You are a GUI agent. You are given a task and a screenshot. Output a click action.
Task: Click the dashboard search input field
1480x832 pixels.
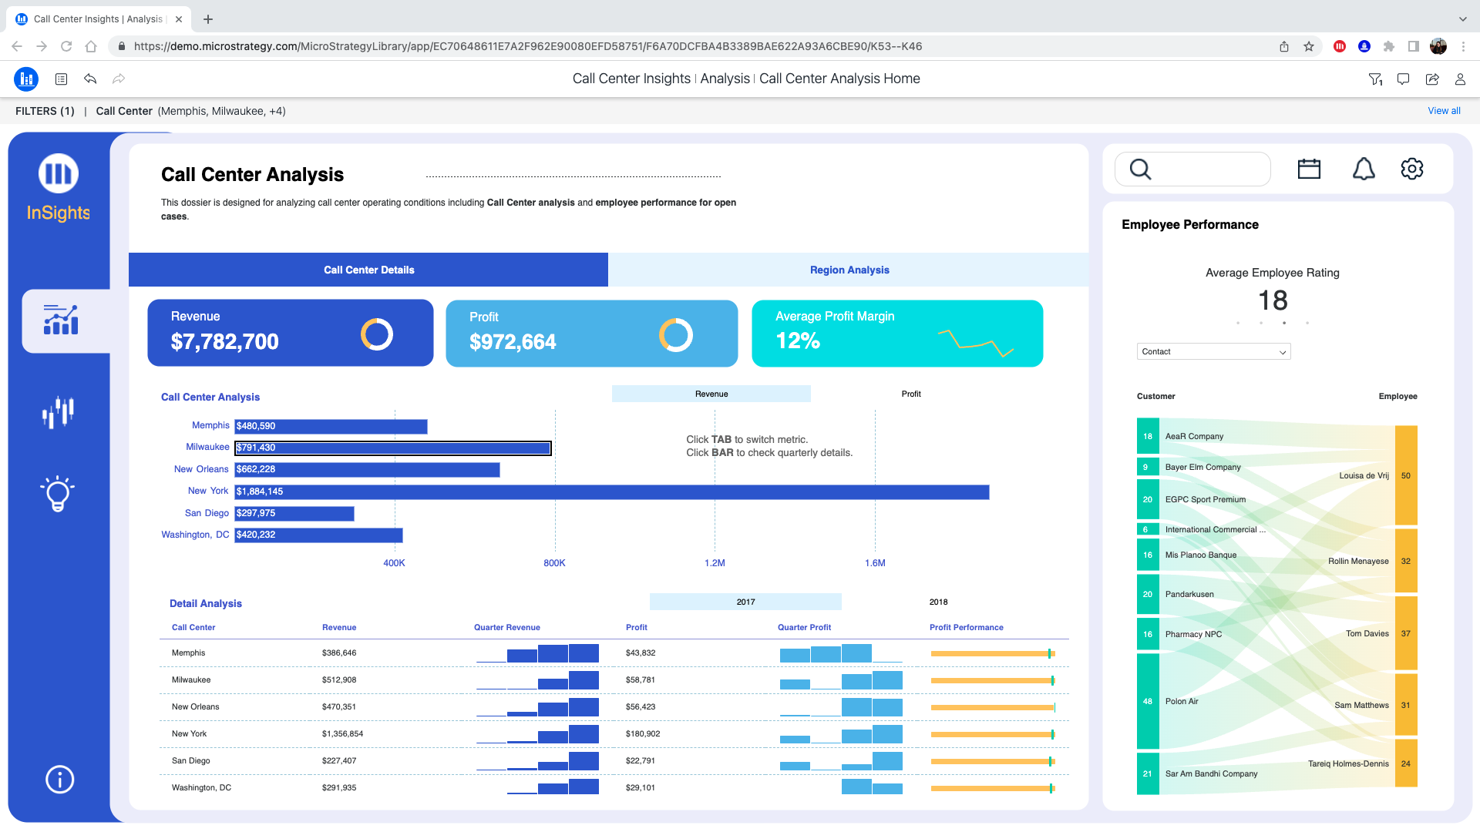(x=1210, y=169)
